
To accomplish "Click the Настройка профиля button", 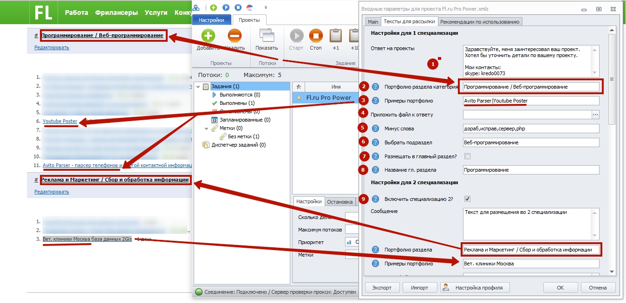I will click(475, 288).
